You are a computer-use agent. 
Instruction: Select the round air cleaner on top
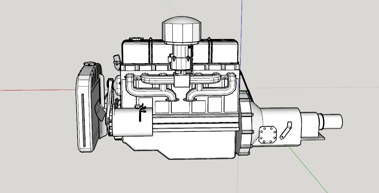click(181, 30)
